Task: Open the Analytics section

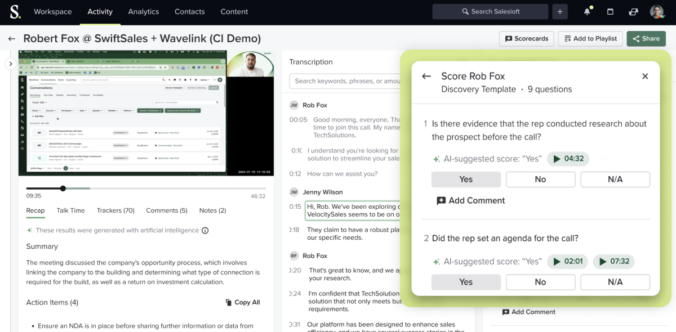Action: [x=144, y=11]
